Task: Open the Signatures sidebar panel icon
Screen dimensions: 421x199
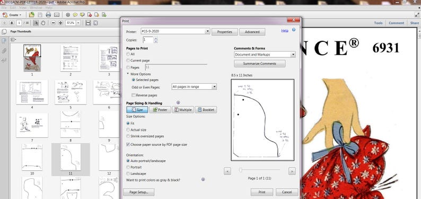Action: coord(4,60)
